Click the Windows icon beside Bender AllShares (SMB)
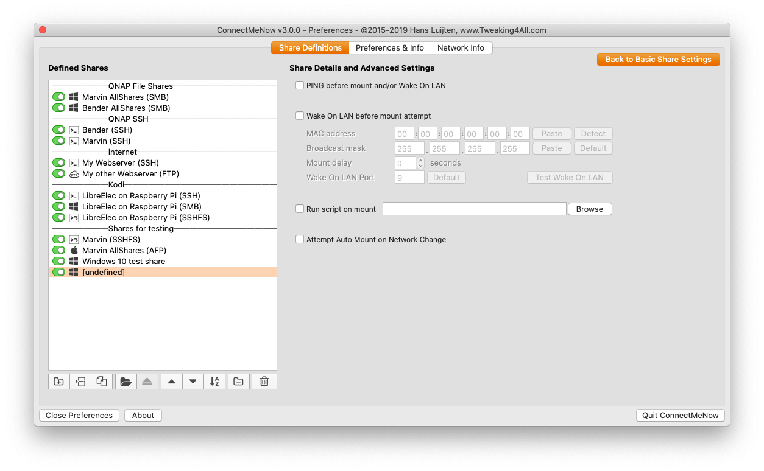Viewport: 764px width, 471px height. pyautogui.click(x=74, y=108)
